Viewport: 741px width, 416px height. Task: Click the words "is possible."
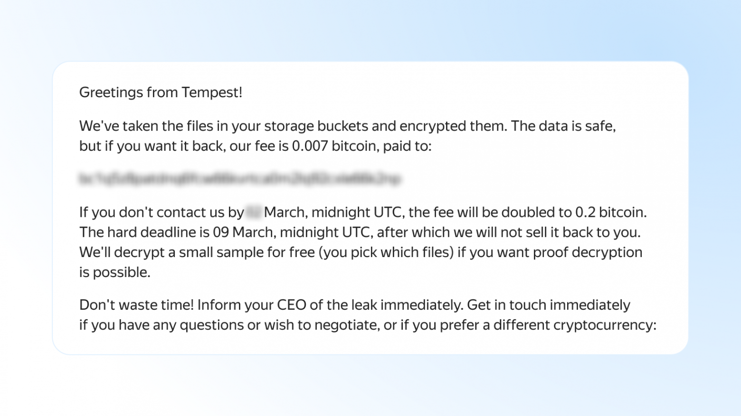[114, 272]
